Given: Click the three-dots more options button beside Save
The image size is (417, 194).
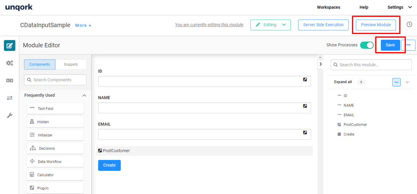Looking at the screenshot, I should (408, 45).
